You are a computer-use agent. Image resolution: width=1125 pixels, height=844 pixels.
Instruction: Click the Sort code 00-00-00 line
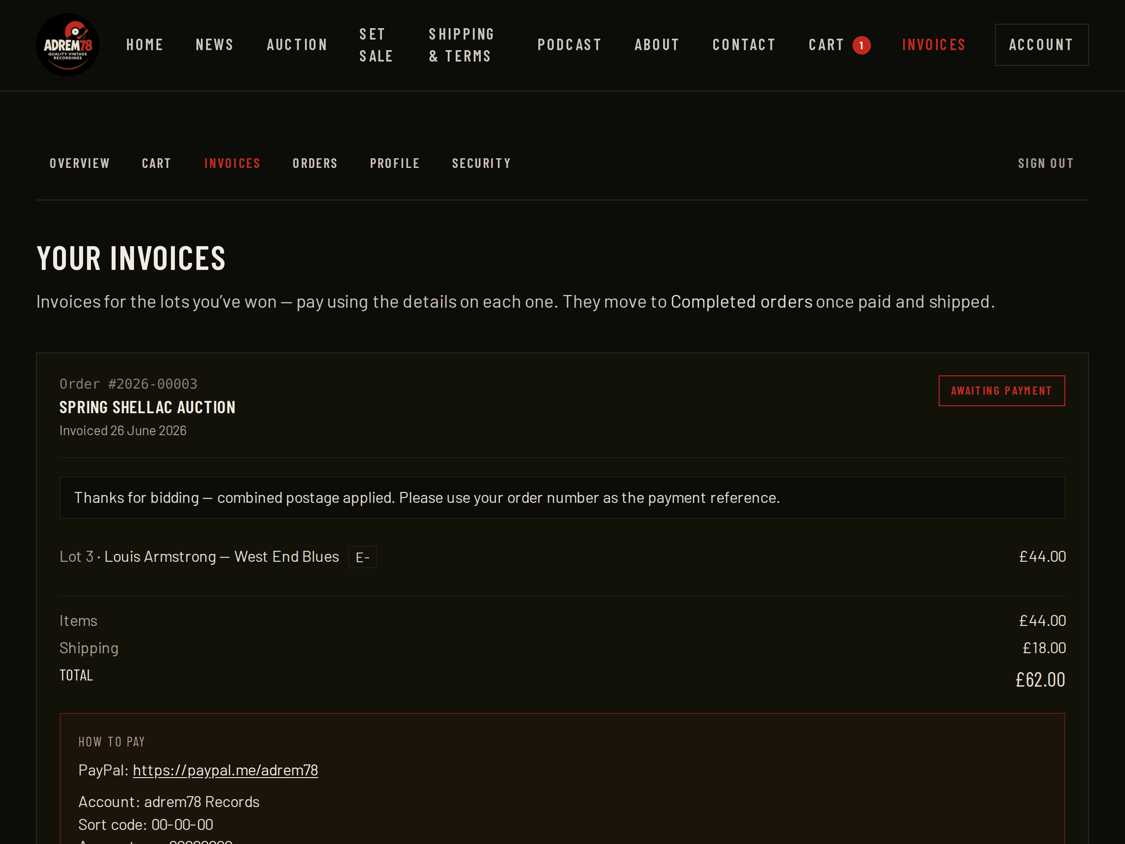click(x=146, y=825)
